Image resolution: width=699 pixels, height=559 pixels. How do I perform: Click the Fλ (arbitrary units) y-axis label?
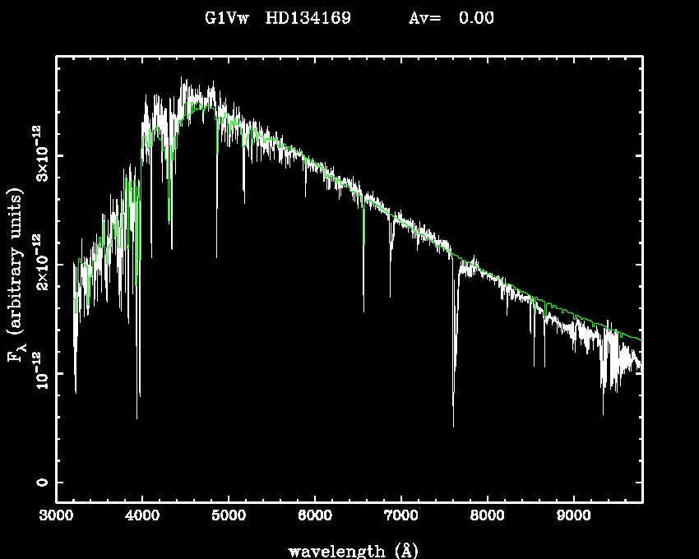16,275
